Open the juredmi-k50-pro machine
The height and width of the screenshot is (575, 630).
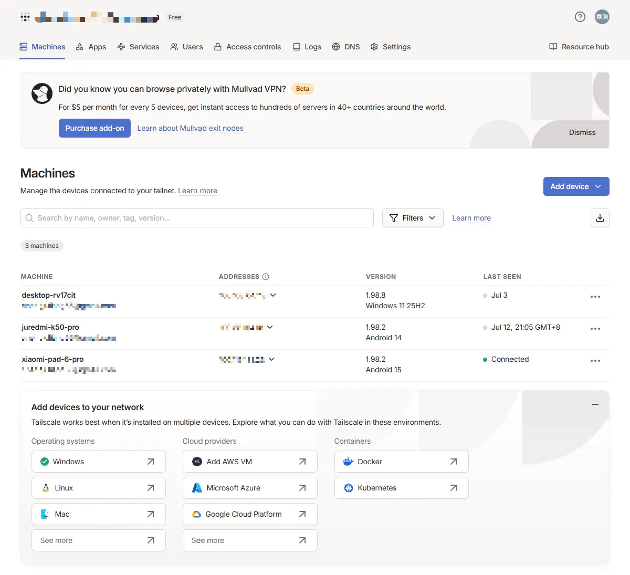coord(50,327)
